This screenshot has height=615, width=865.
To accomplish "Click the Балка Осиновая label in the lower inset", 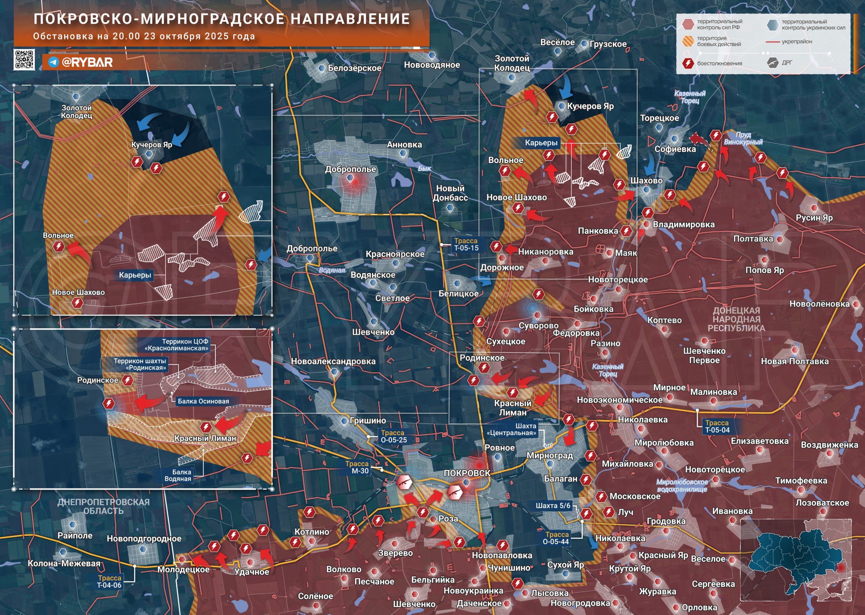I will (203, 401).
